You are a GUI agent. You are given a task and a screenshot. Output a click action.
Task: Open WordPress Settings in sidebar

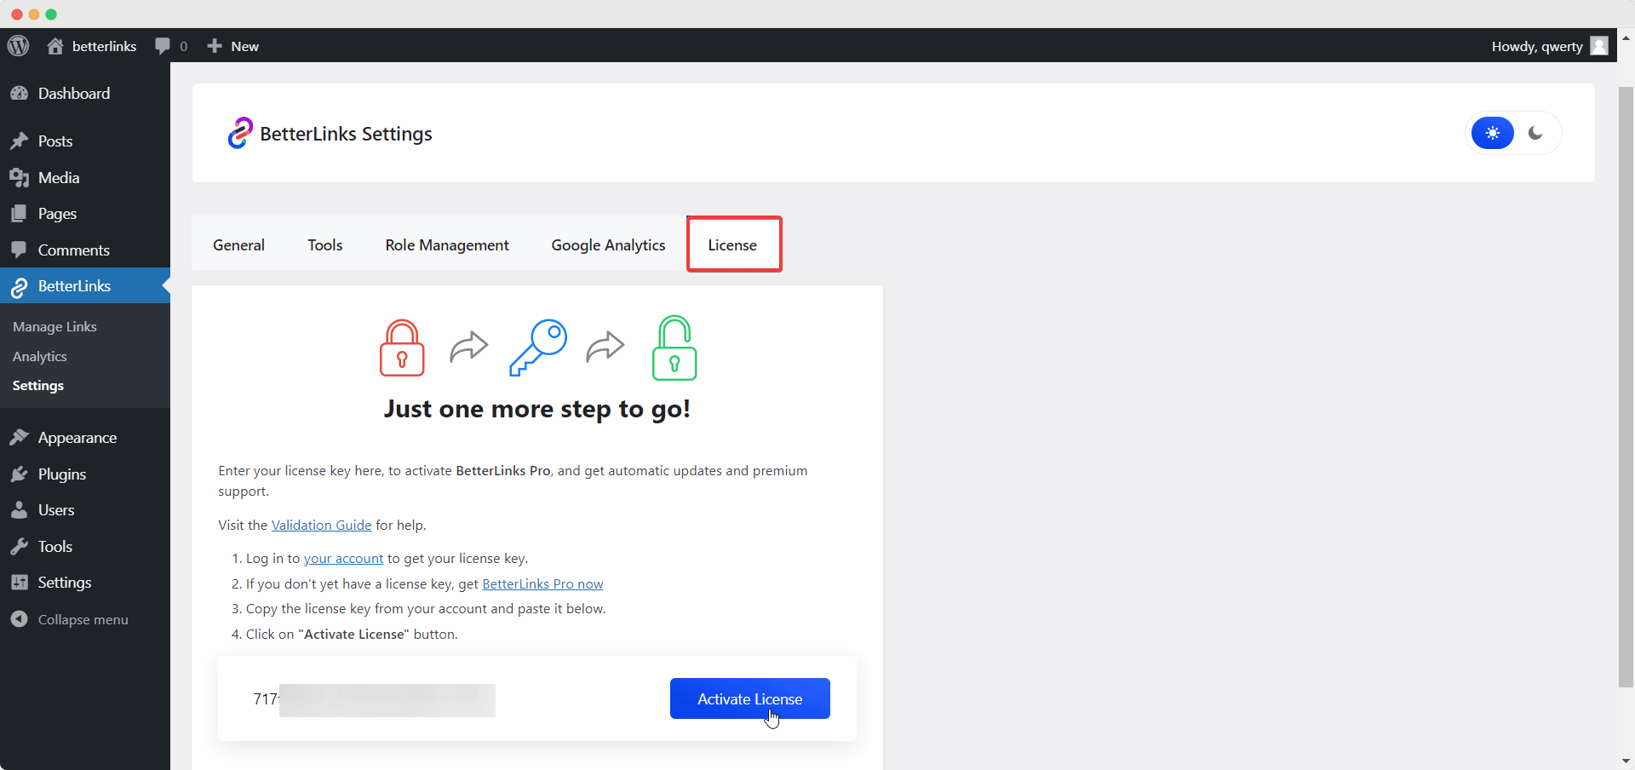tap(85, 583)
